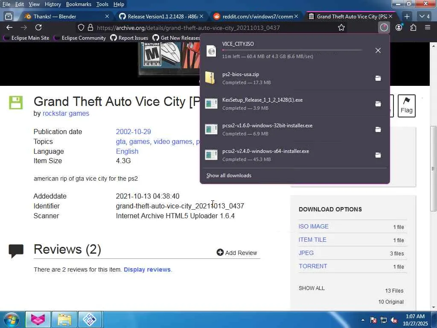
Task: Cancel the VICE_CITY.ISO download
Action: pos(378,50)
